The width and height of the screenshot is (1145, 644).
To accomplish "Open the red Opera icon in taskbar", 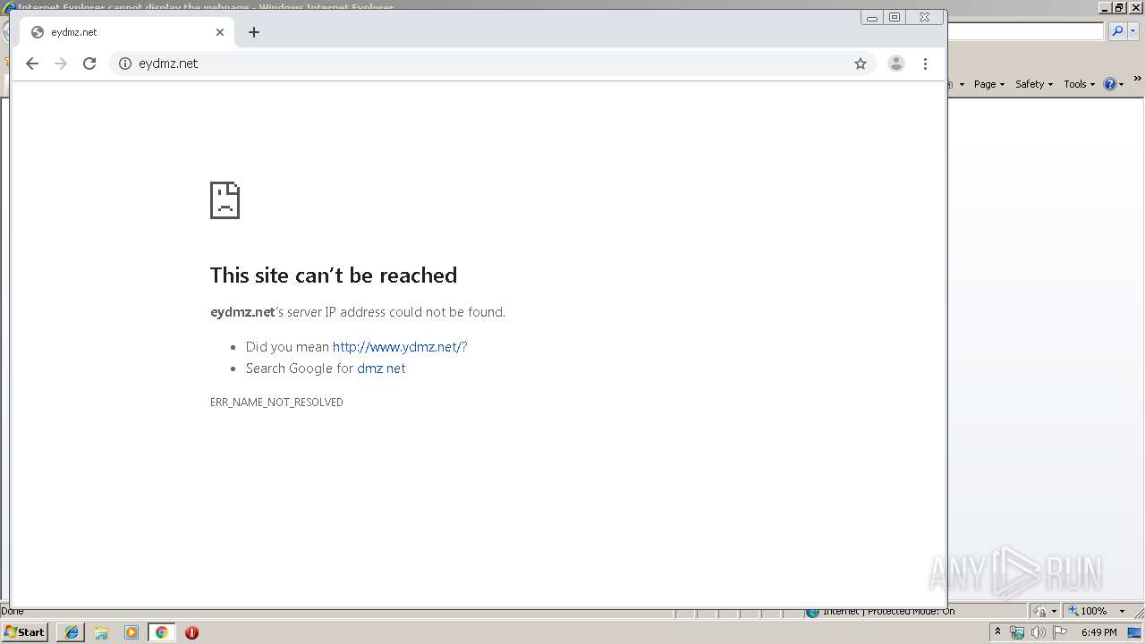I will coord(191,632).
